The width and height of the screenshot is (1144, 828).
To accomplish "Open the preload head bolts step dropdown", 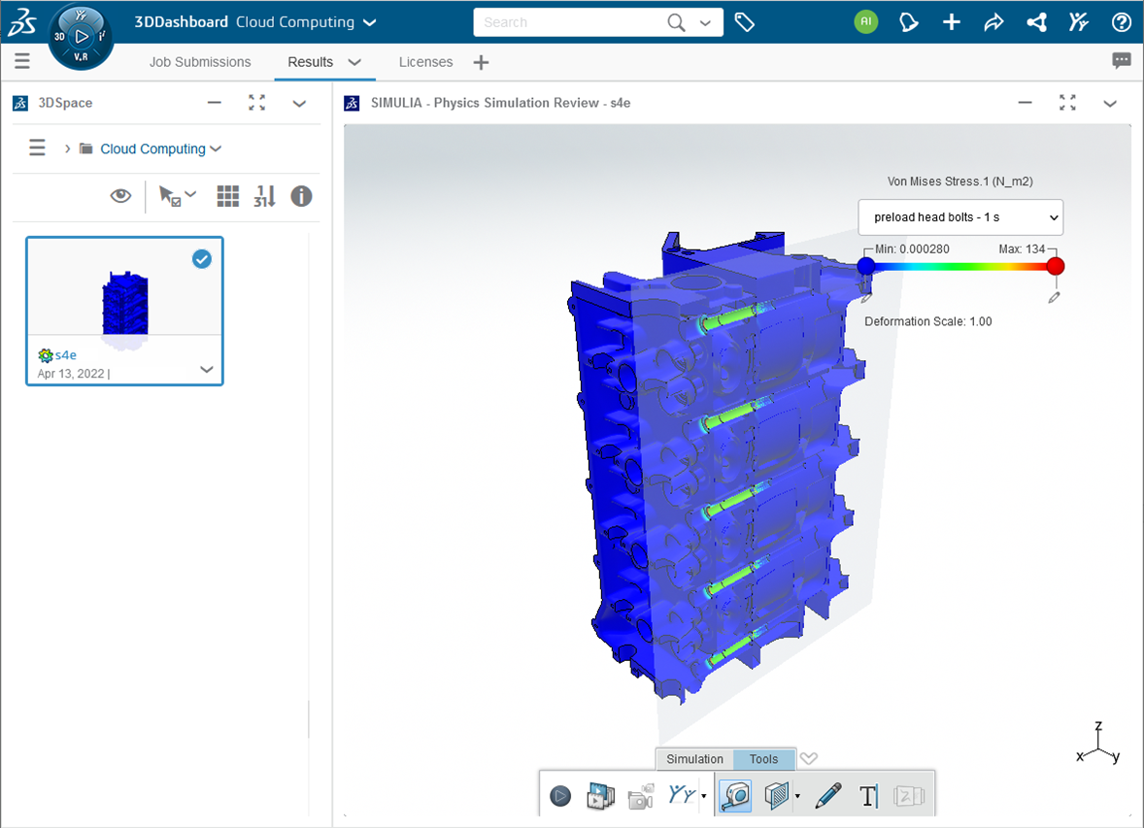I will [959, 217].
